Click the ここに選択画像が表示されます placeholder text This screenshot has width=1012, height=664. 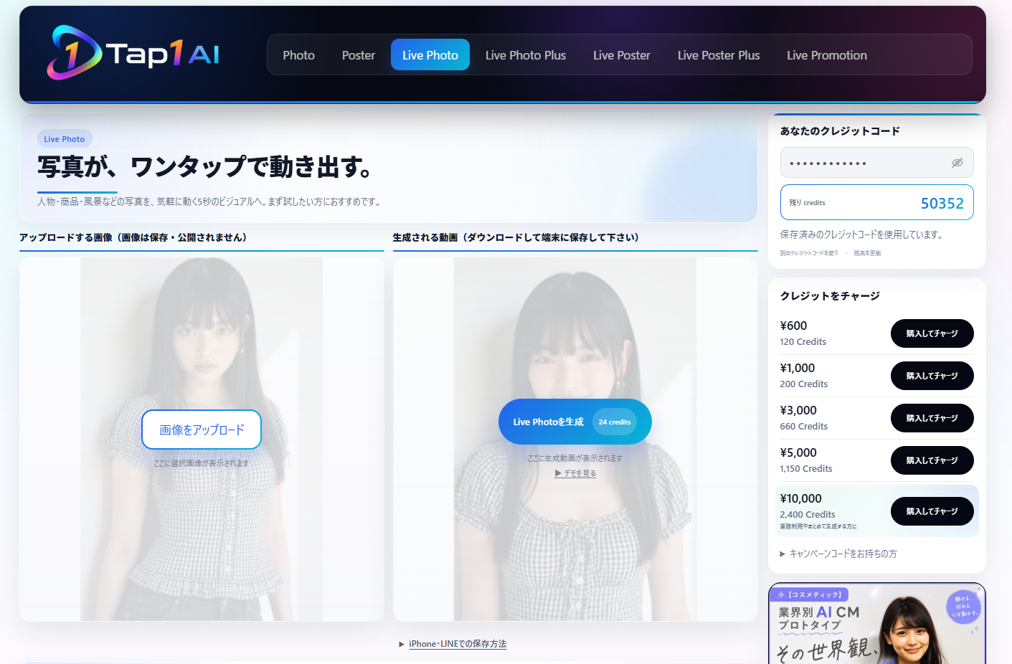(x=202, y=463)
